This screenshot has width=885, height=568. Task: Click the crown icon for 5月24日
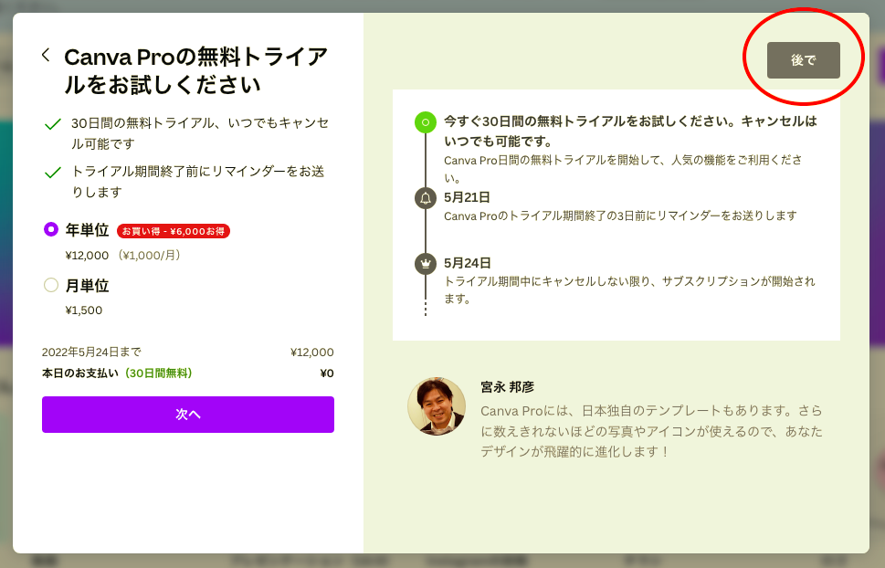425,264
